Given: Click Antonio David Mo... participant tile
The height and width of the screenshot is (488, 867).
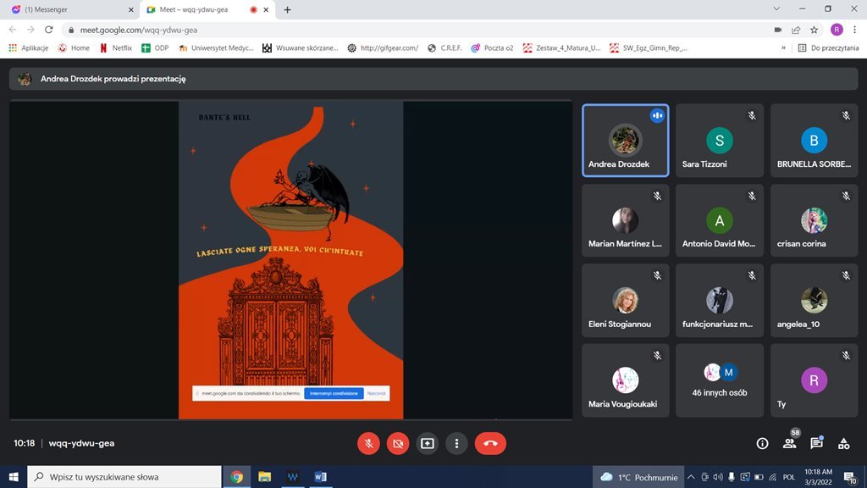Looking at the screenshot, I should [720, 220].
